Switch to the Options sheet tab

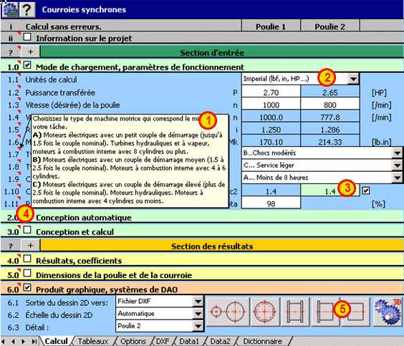click(x=133, y=341)
